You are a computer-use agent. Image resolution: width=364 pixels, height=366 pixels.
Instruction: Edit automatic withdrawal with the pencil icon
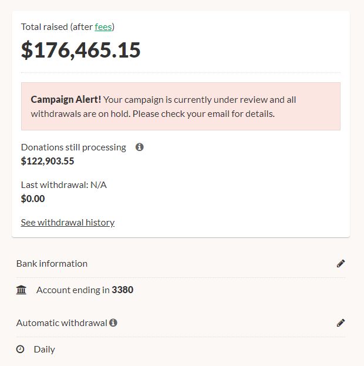pos(341,323)
